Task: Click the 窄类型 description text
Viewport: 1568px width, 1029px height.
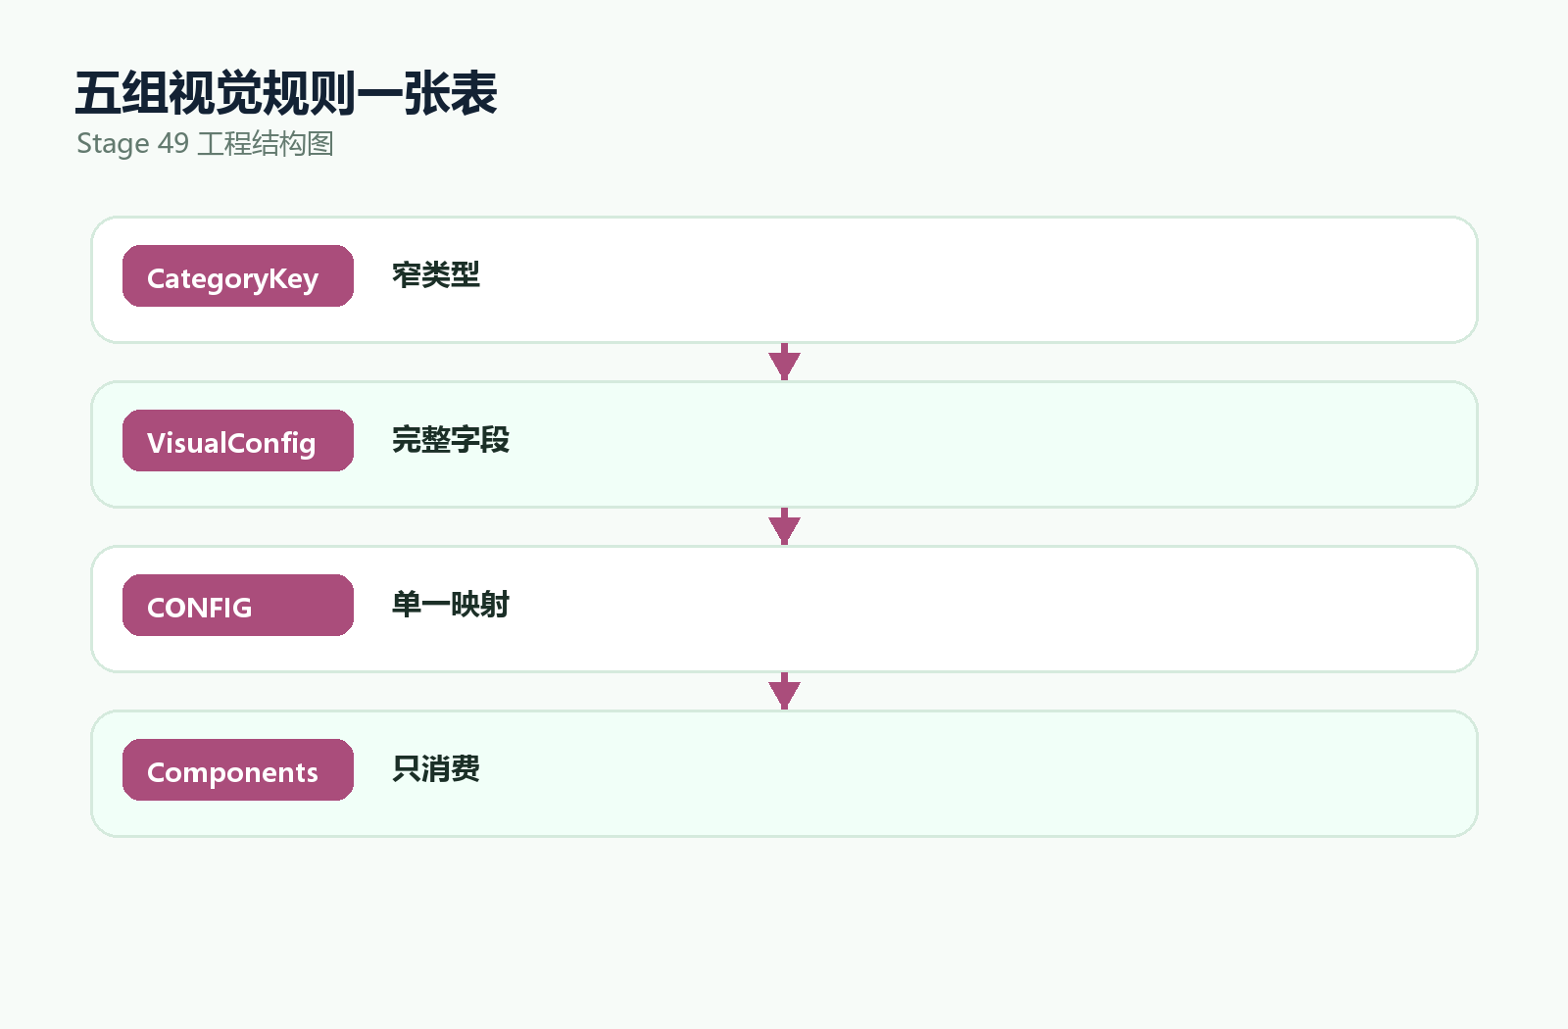Action: [436, 275]
